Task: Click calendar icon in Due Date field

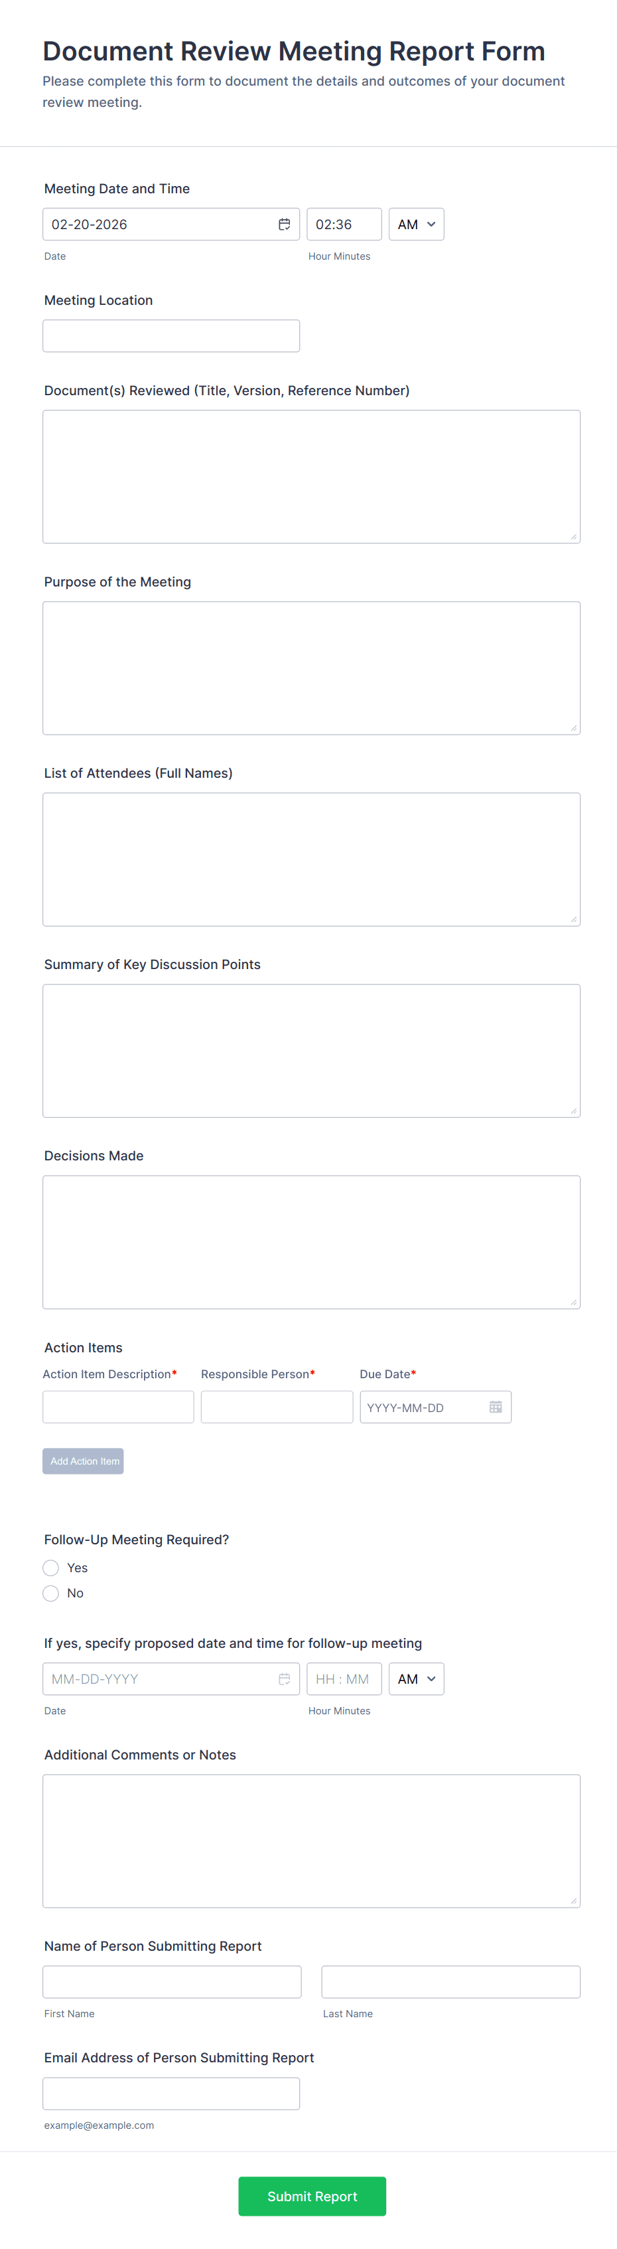Action: click(x=495, y=1407)
